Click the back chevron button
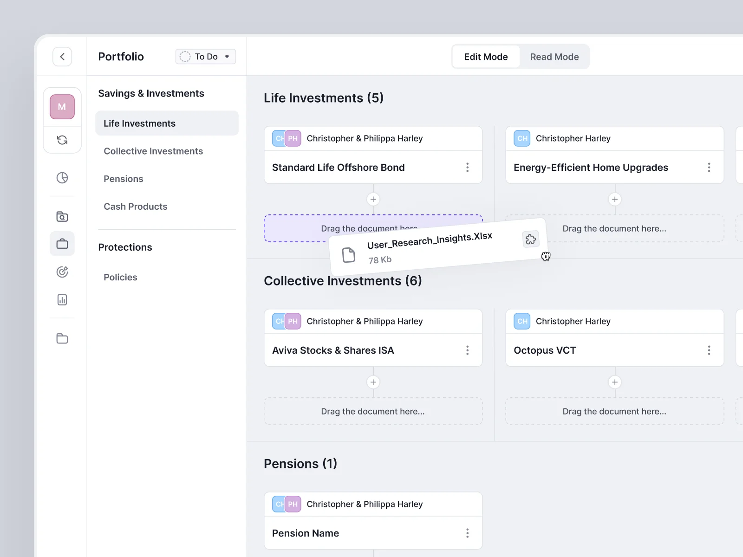This screenshot has height=557, width=743. pyautogui.click(x=62, y=57)
